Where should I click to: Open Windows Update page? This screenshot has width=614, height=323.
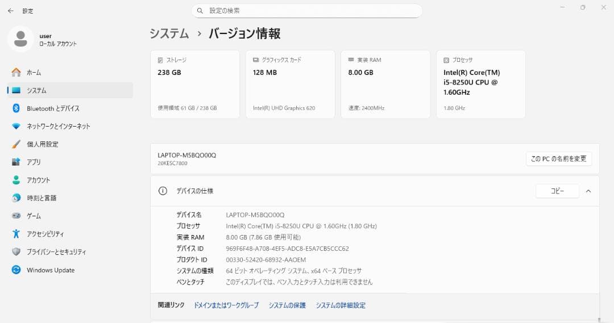click(70, 270)
